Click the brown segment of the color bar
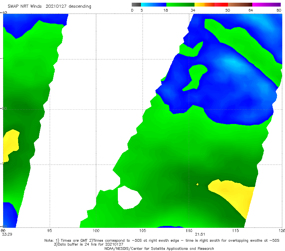The width and height of the screenshot is (285, 251). [240, 5]
